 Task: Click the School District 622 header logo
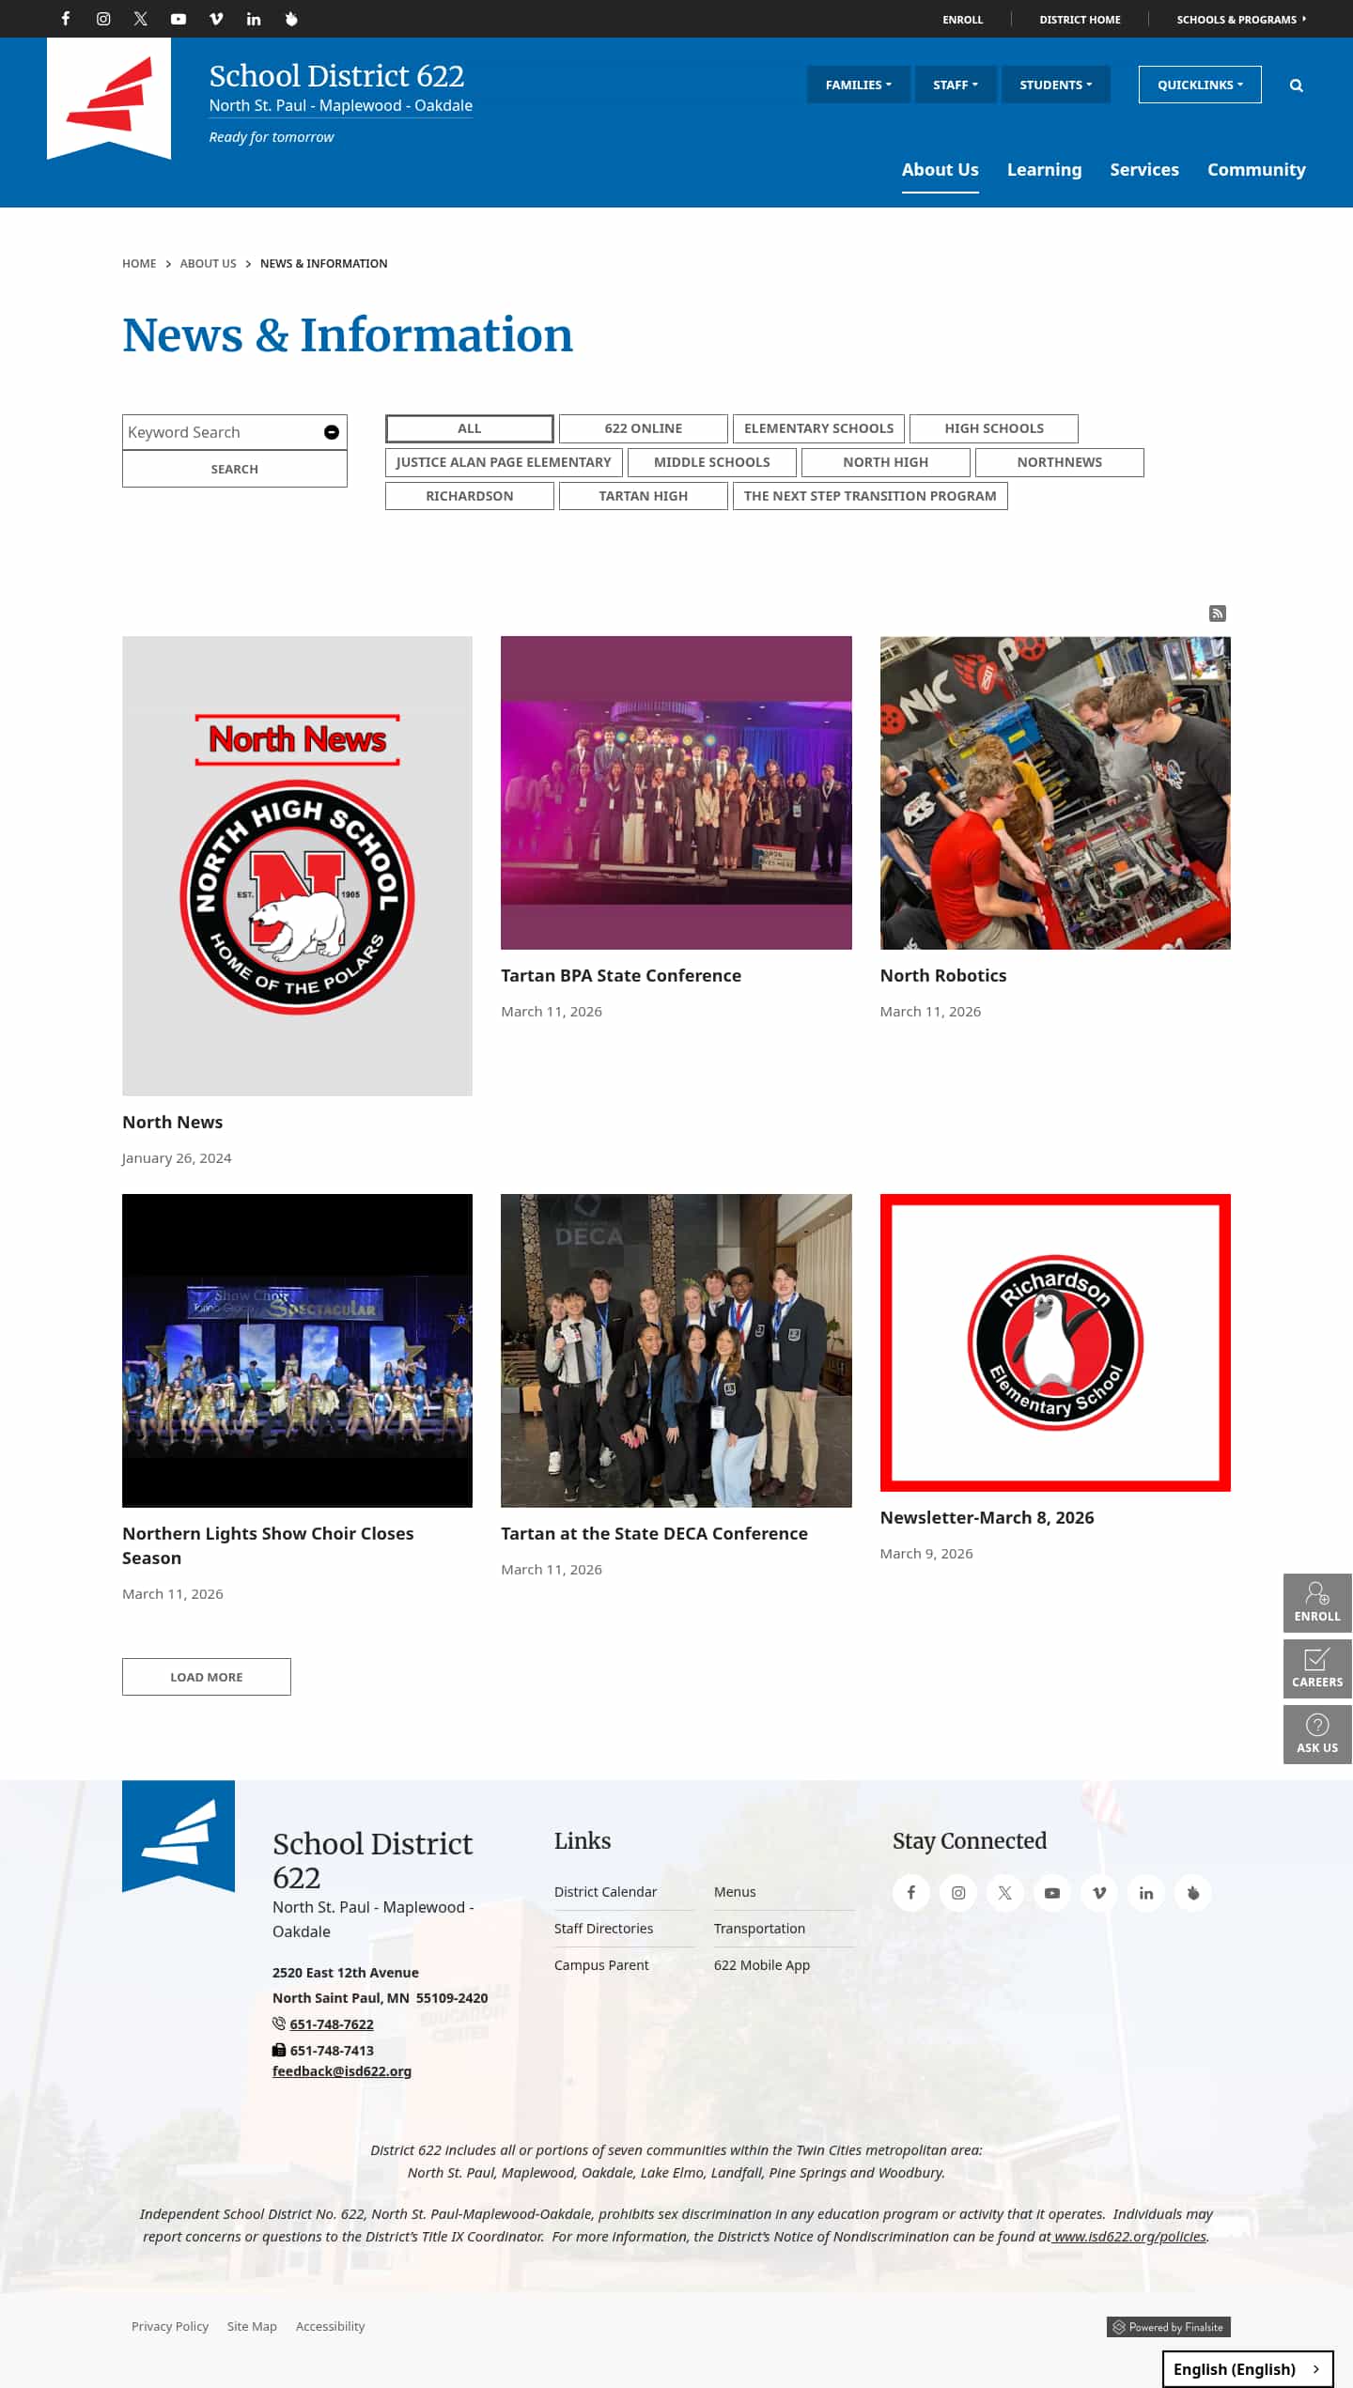click(x=109, y=98)
